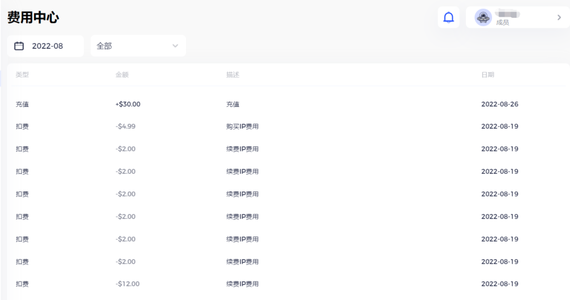
Task: Select the -$12.00 deduction amount
Action: pos(127,284)
